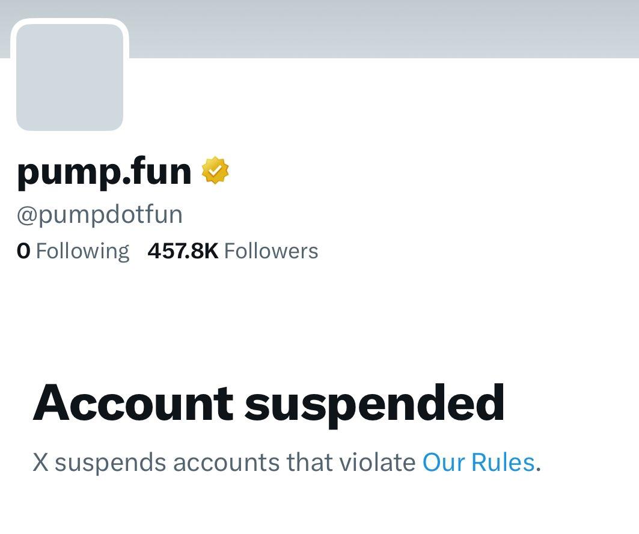Click the word "suspends" in the notice
The width and height of the screenshot is (639, 534).
[x=110, y=463]
